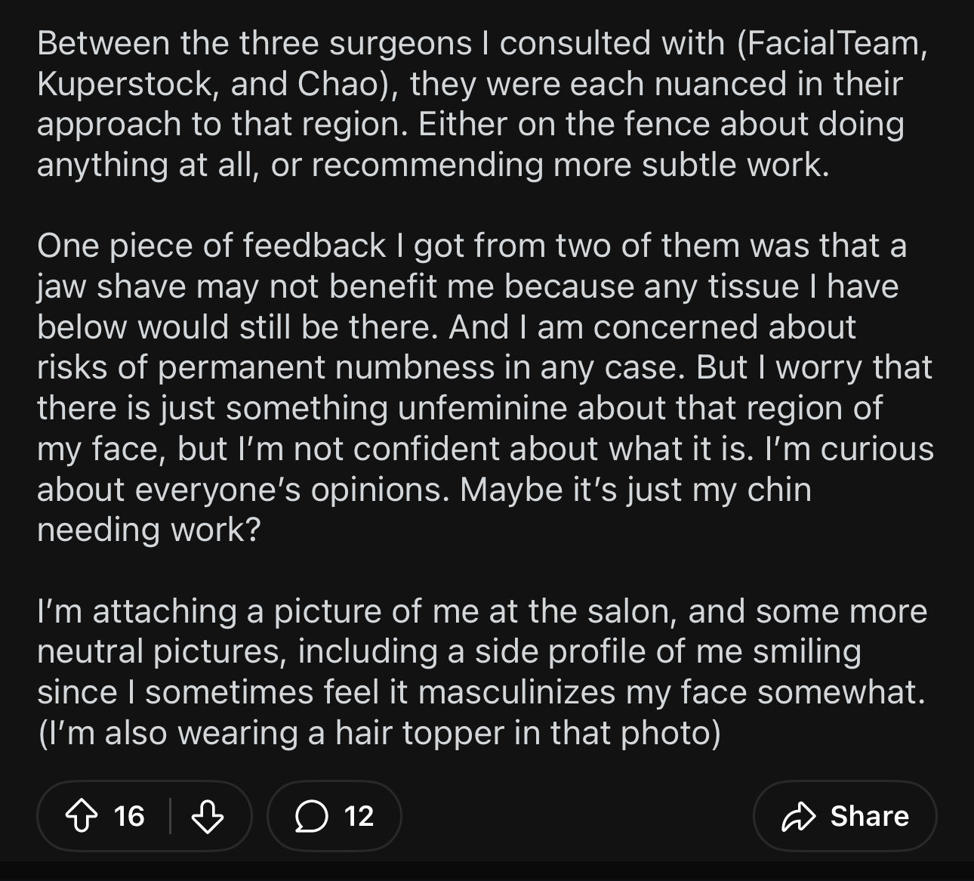Downvote the post with the down arrow
This screenshot has width=974, height=881.
[x=207, y=816]
